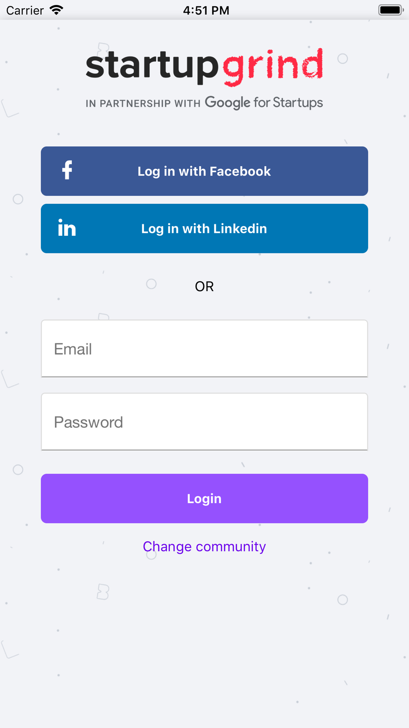The width and height of the screenshot is (409, 728).
Task: Focus the Password input field
Action: pyautogui.click(x=204, y=422)
